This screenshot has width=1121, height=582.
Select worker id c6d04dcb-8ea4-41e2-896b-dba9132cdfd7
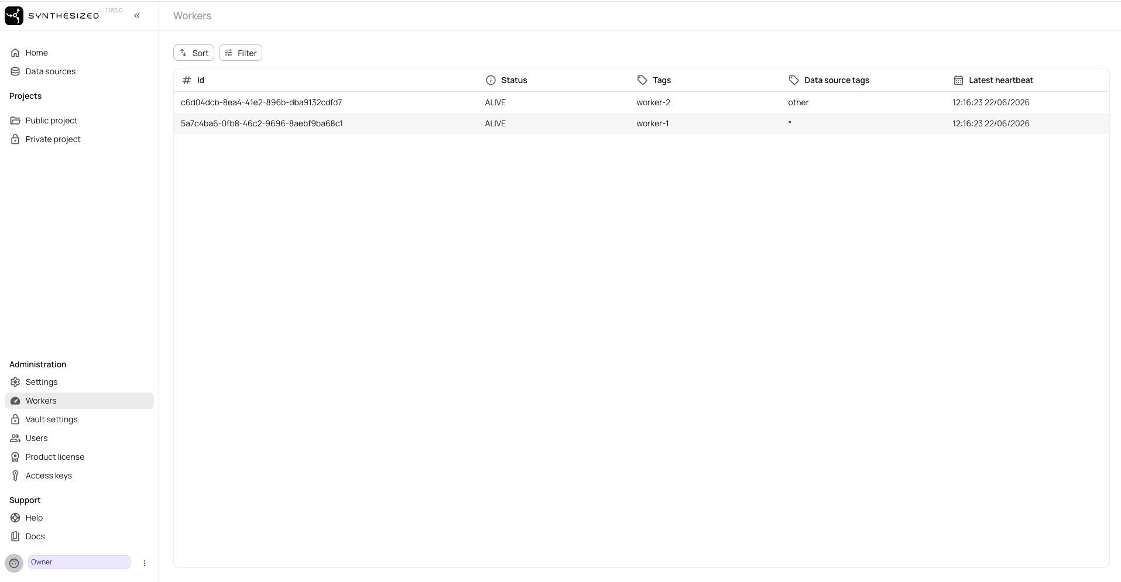[261, 102]
